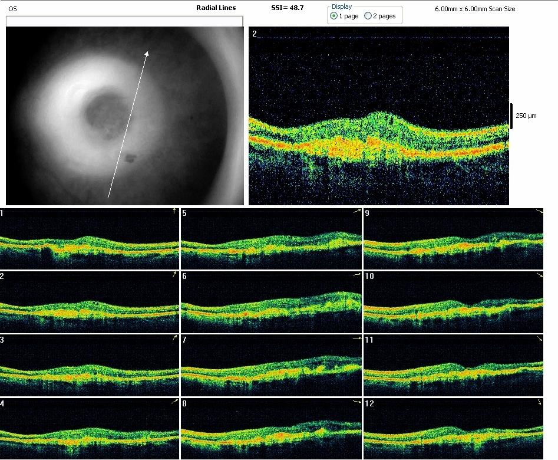The image size is (558, 460).
Task: Click the direction arrow icon on scan 12
Action: [x=540, y=402]
